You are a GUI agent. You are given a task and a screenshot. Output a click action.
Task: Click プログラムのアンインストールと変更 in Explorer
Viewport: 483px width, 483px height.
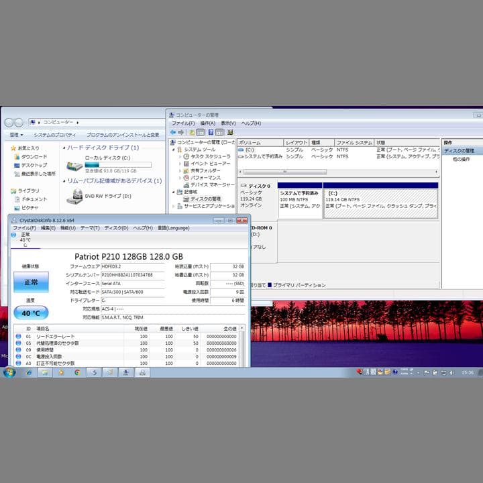pos(123,135)
